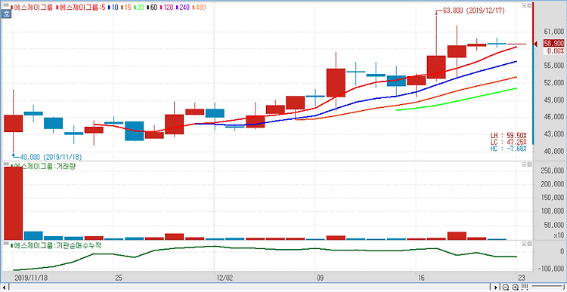Image resolution: width=567 pixels, height=292 pixels.
Task: Click the 150,000 volume axis label
Action: click(552, 198)
